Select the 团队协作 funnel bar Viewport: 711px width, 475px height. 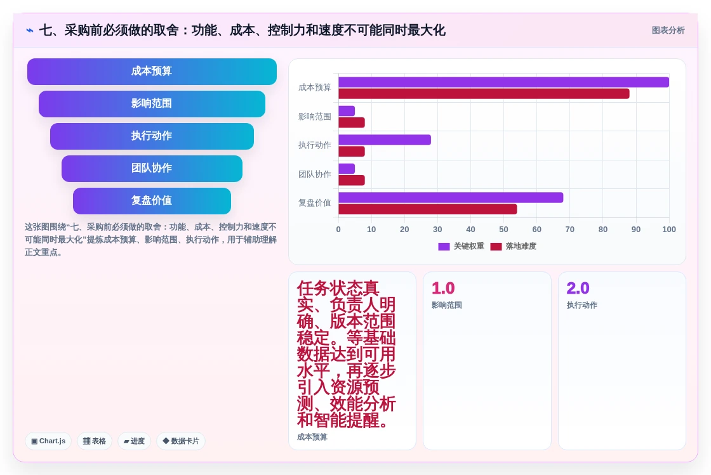point(152,169)
